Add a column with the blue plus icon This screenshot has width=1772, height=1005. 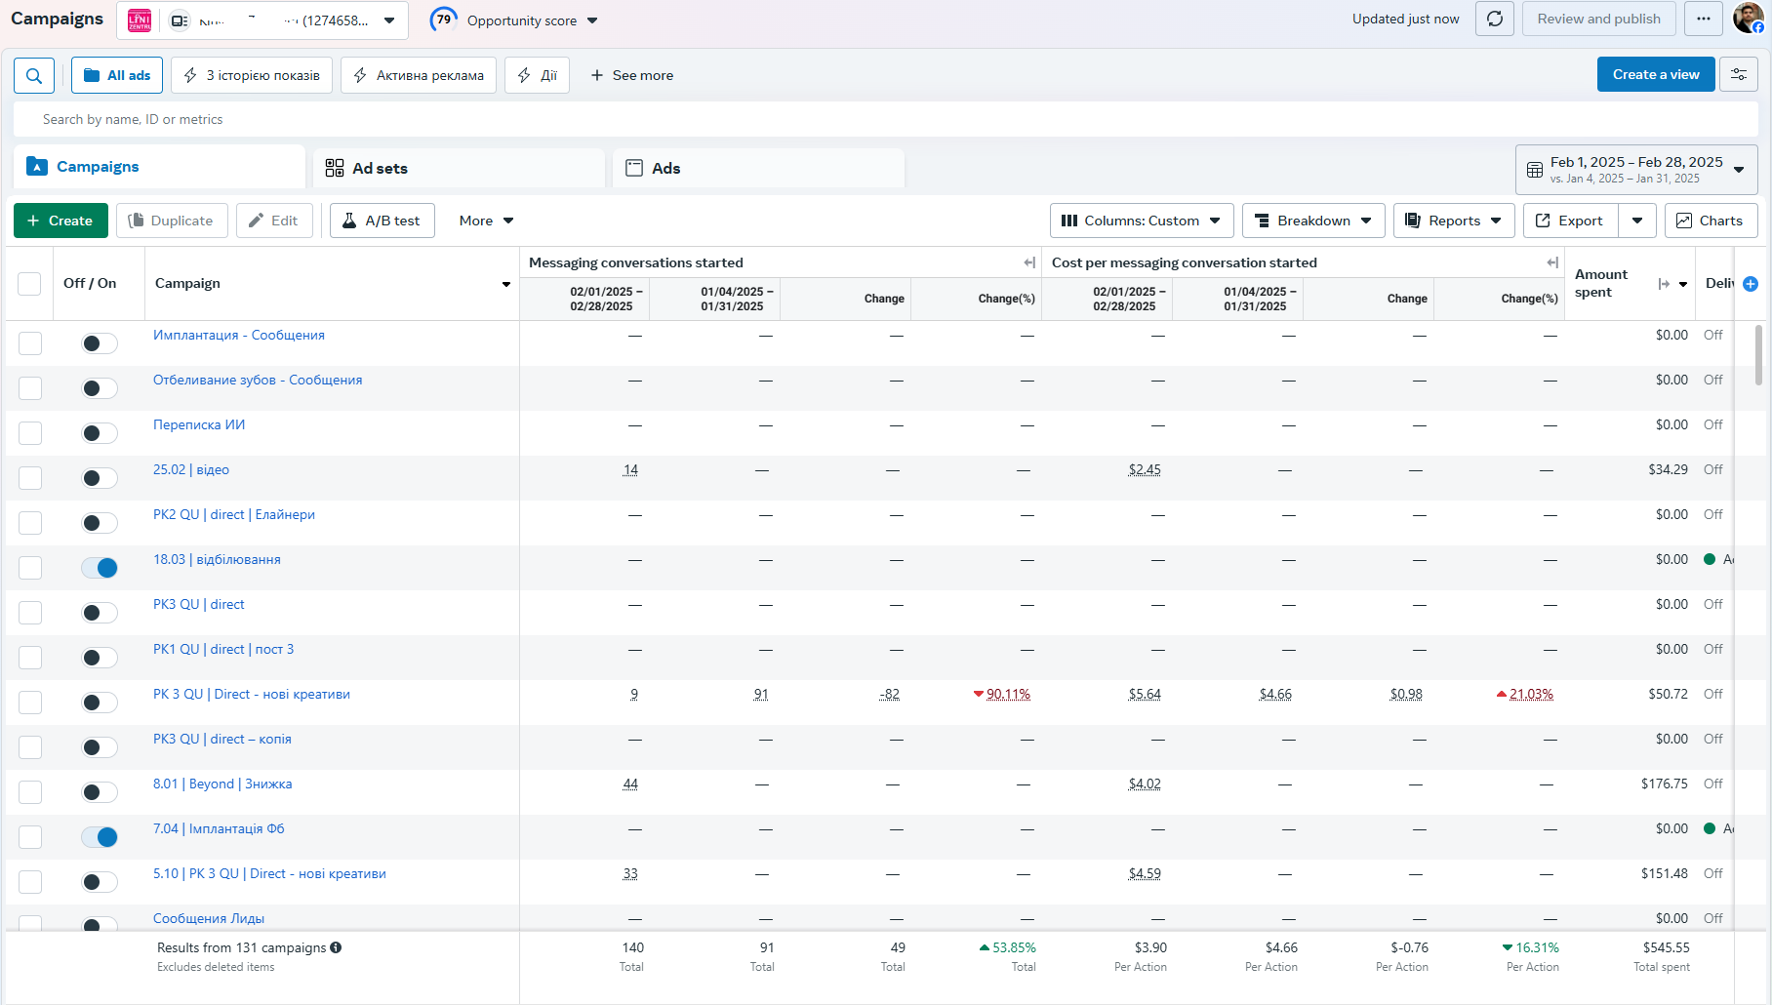coord(1751,284)
